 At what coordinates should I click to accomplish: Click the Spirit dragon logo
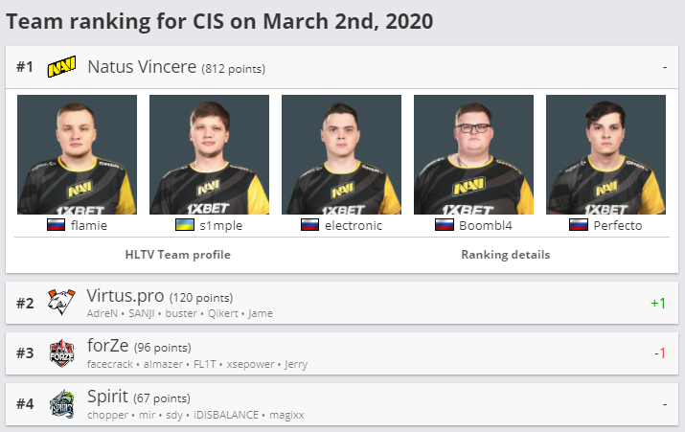(x=61, y=404)
